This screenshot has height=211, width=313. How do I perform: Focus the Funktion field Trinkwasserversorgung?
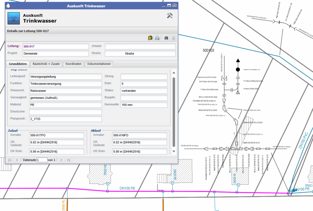point(65,84)
